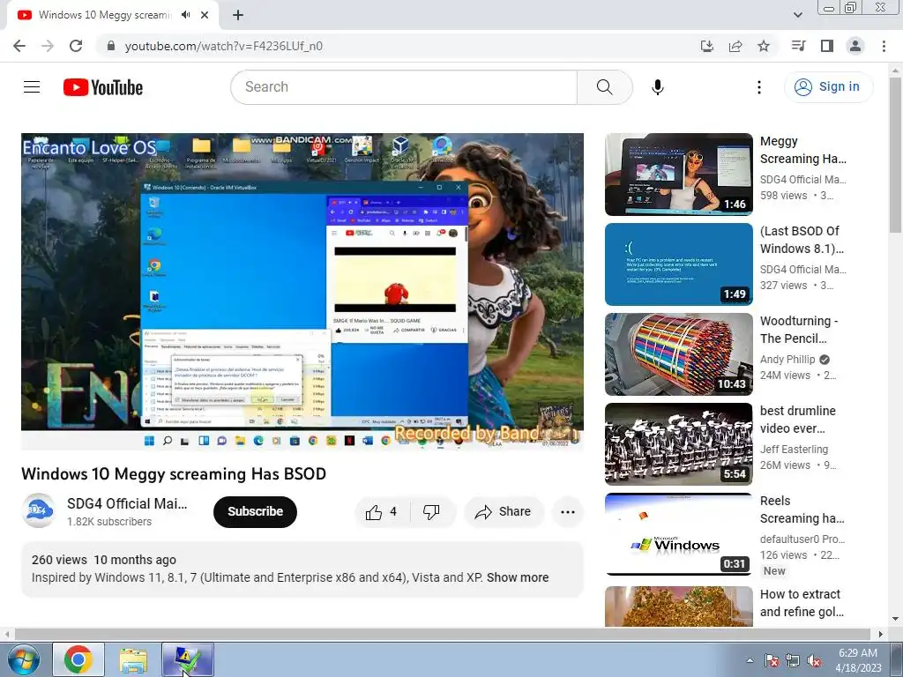Open the YouTube hamburger guide menu

click(x=32, y=87)
